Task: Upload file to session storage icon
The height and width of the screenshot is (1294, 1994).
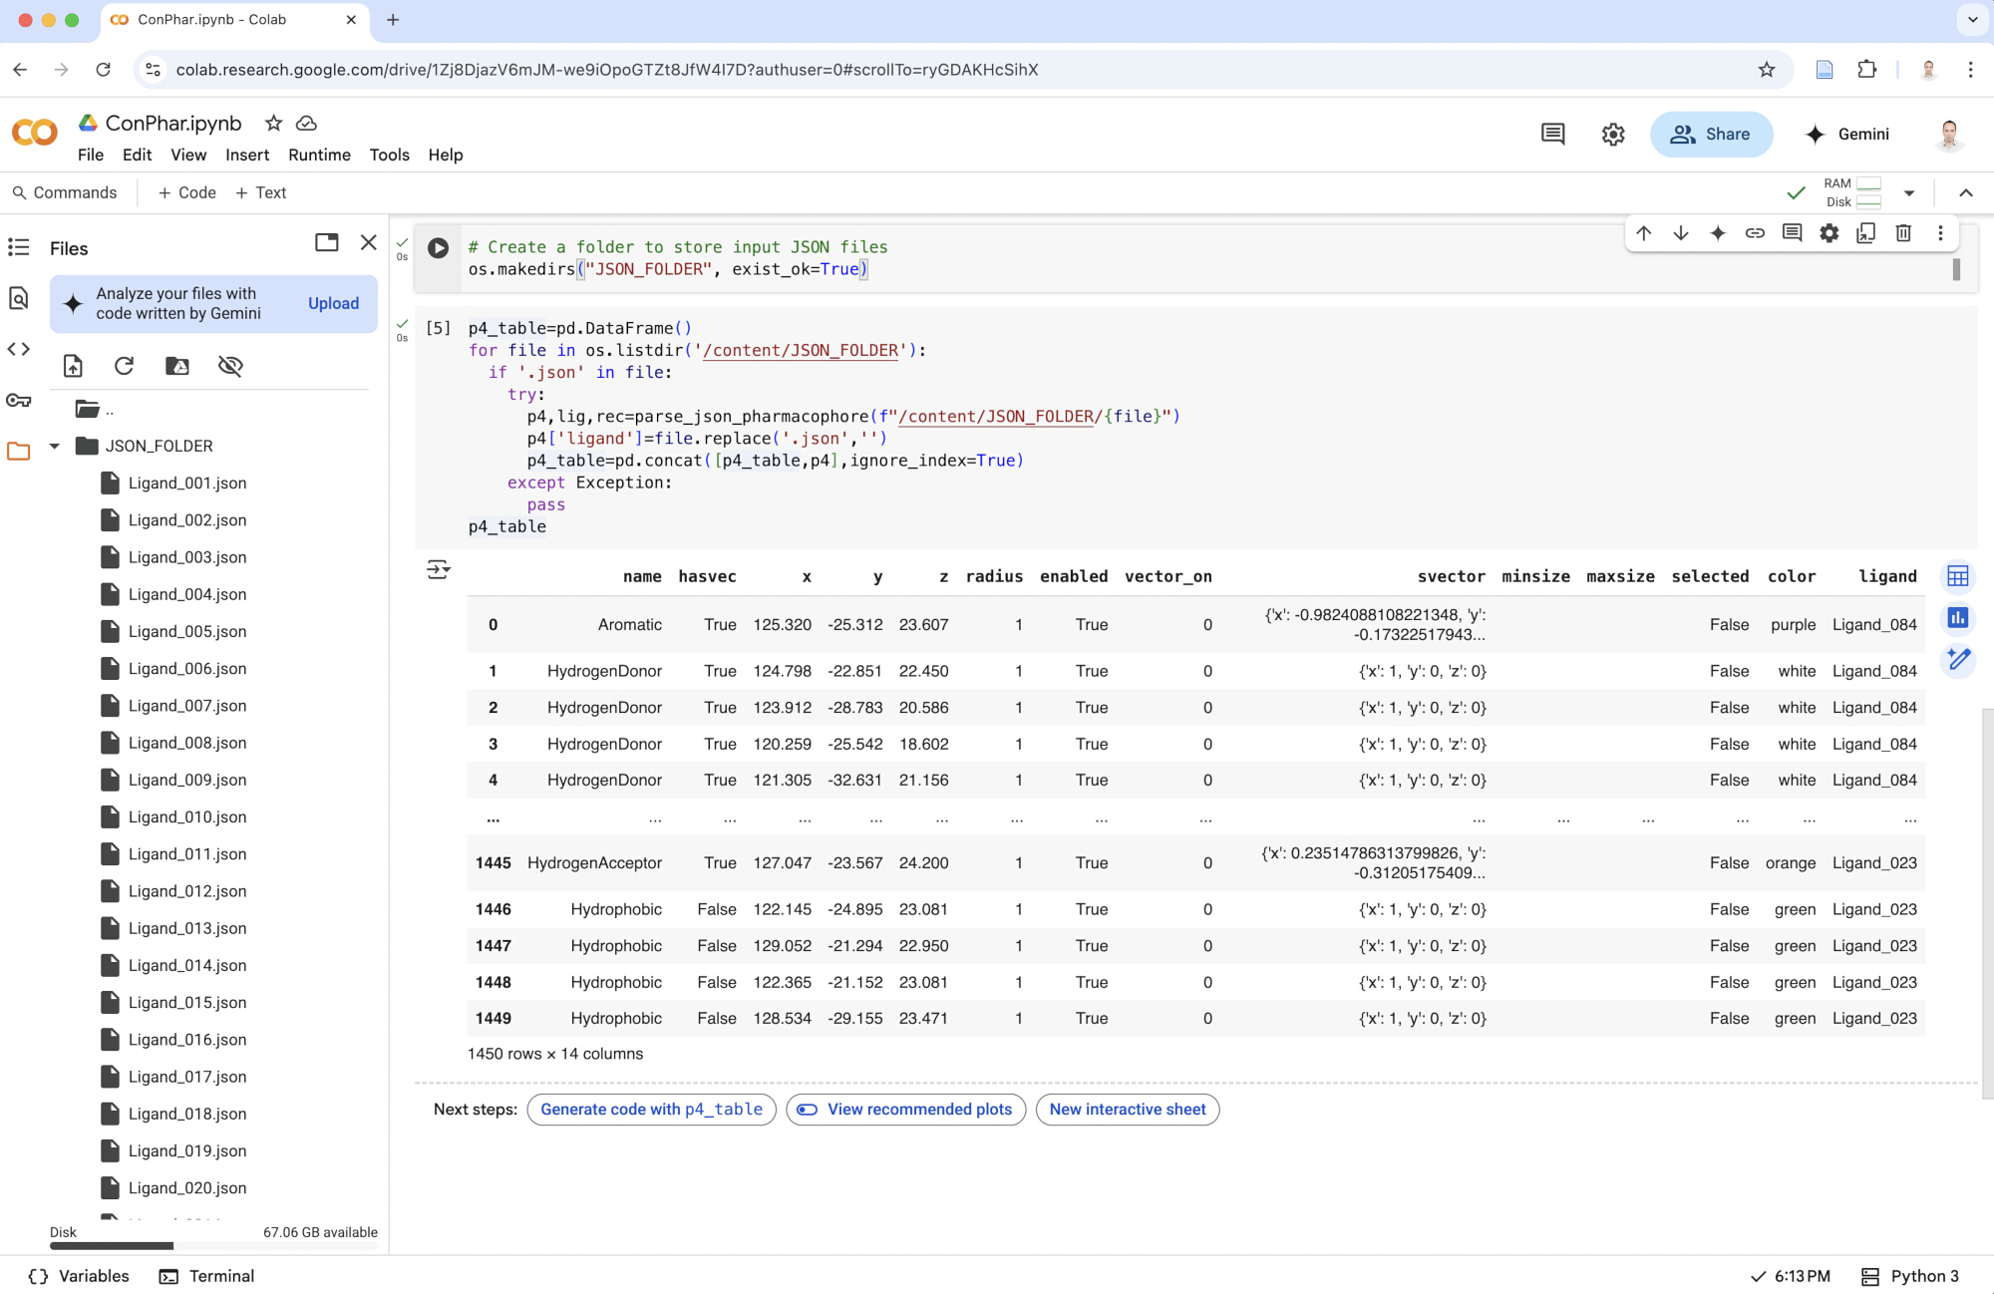Action: [73, 366]
